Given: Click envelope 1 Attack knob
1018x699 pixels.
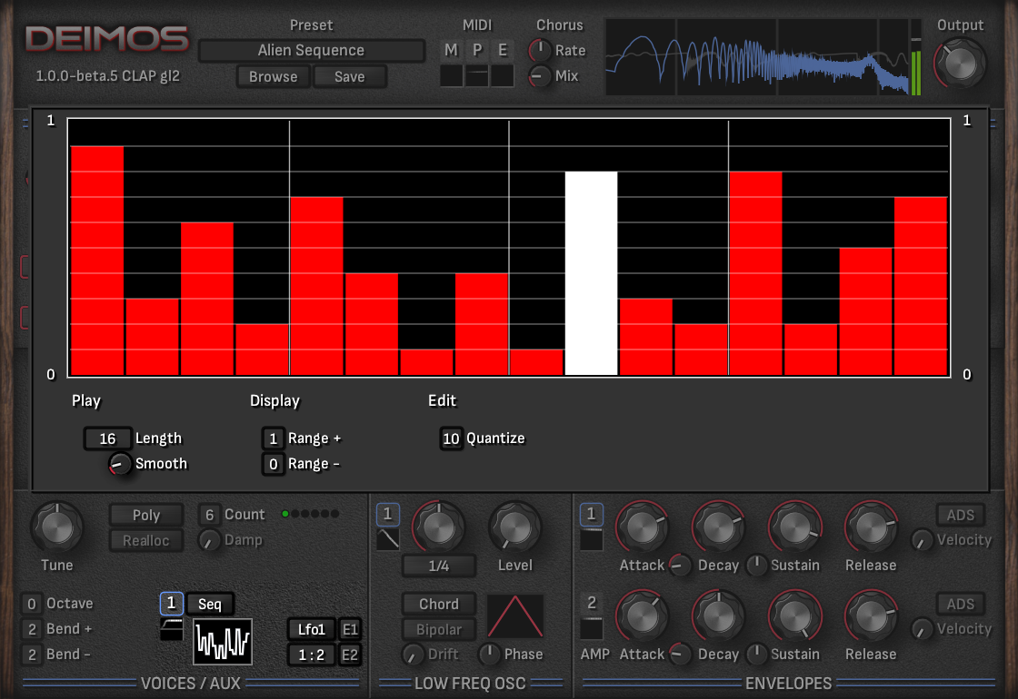Looking at the screenshot, I should 642,527.
